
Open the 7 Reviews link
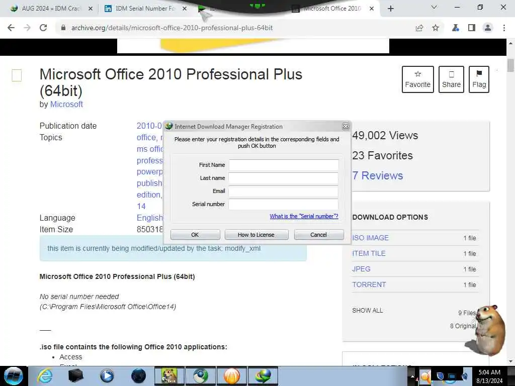(x=377, y=175)
